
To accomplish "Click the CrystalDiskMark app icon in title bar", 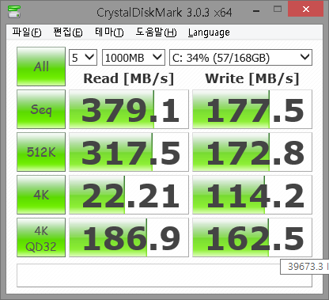I will coord(14,11).
